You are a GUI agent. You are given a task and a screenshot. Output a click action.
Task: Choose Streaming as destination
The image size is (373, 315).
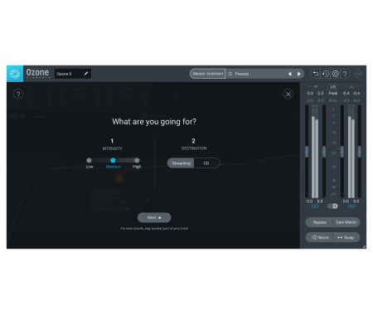click(181, 163)
